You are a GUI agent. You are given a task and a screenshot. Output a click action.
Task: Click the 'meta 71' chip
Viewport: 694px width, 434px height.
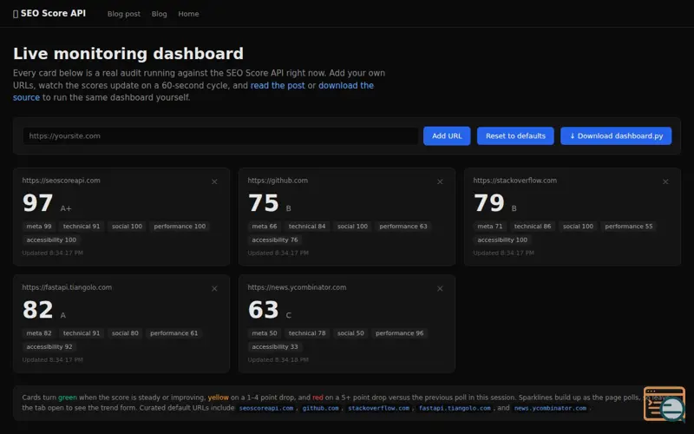[490, 227]
